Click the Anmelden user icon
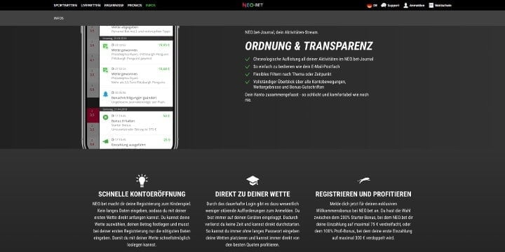This screenshot has width=505, height=252. pos(406,5)
